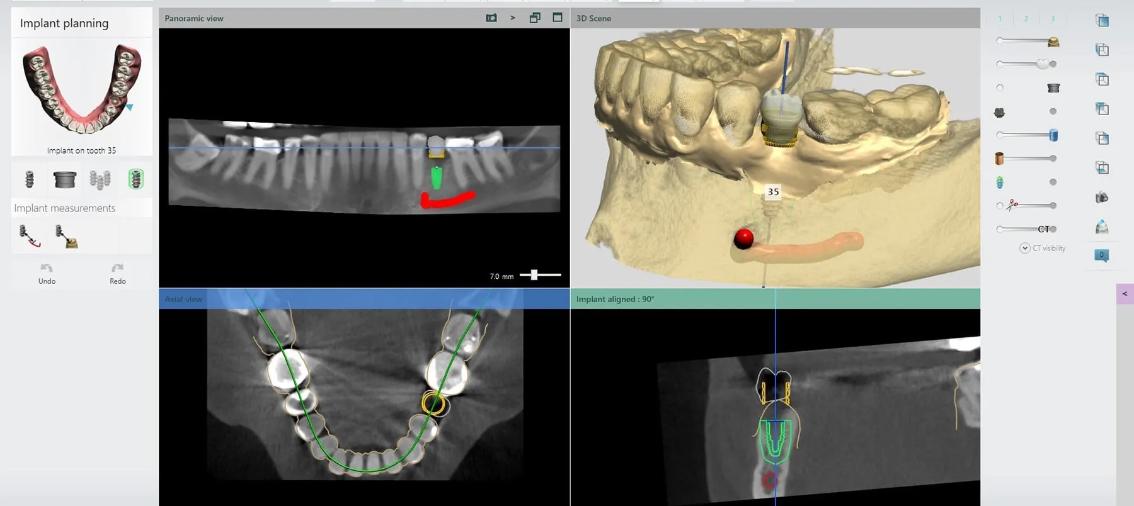Screen dimensions: 1134x506
Task: Toggle the gray dot beside green implant icon
Action: pos(1053,182)
